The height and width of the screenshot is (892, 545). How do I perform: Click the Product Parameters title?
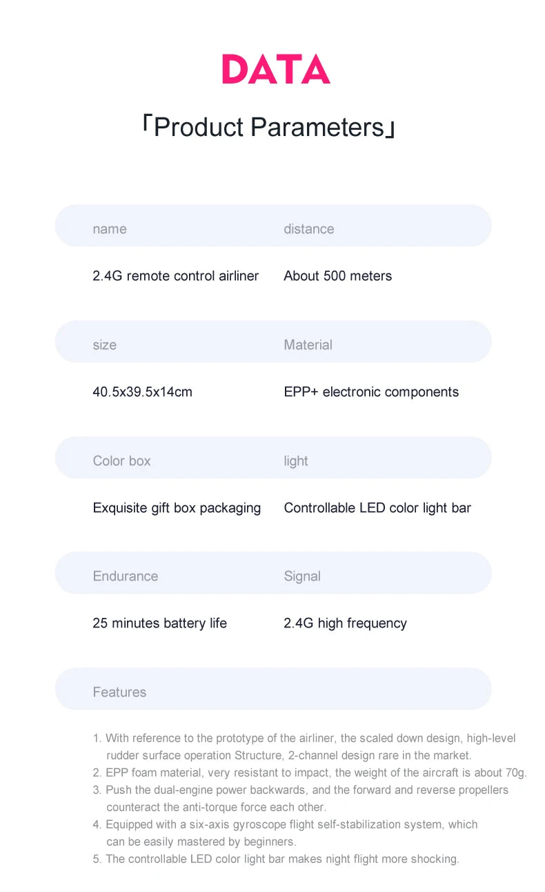coord(268,127)
